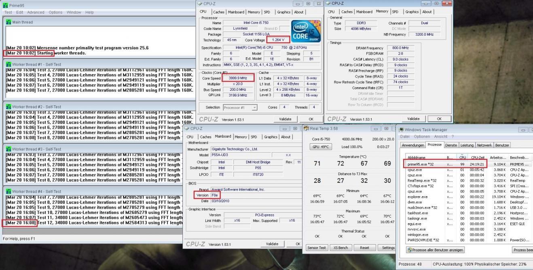Open the Help menu in Prime95
Screen dimensions: 533x270
89,13
